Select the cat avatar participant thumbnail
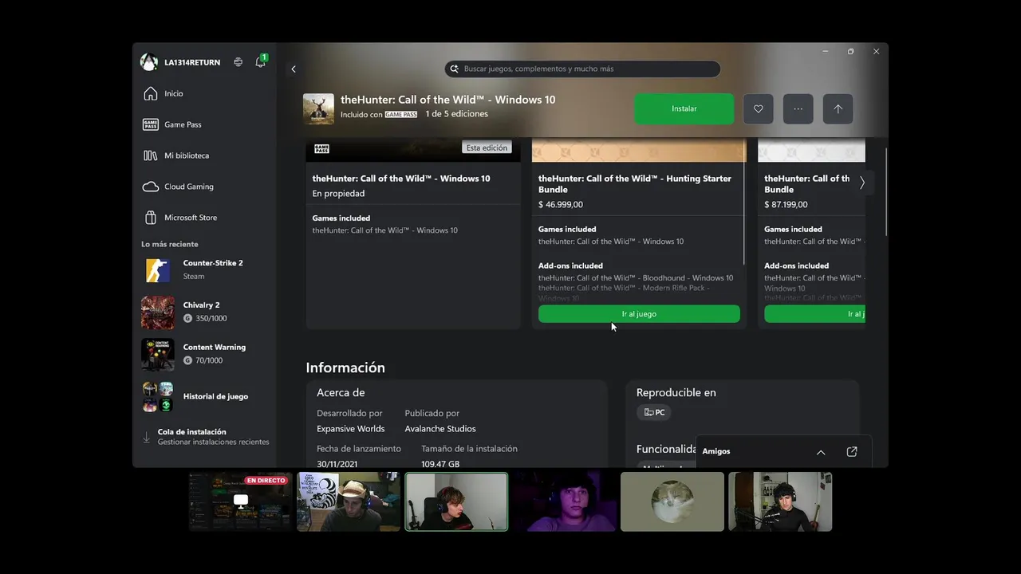The height and width of the screenshot is (574, 1021). [672, 501]
